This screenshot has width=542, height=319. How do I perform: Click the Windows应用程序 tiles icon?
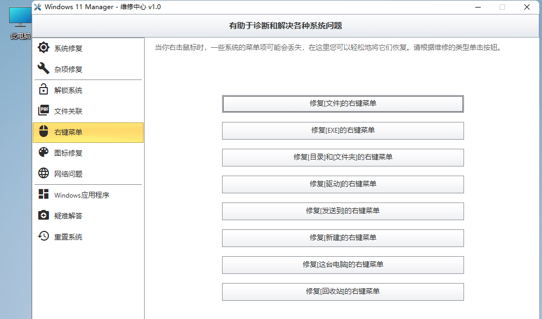click(x=44, y=194)
